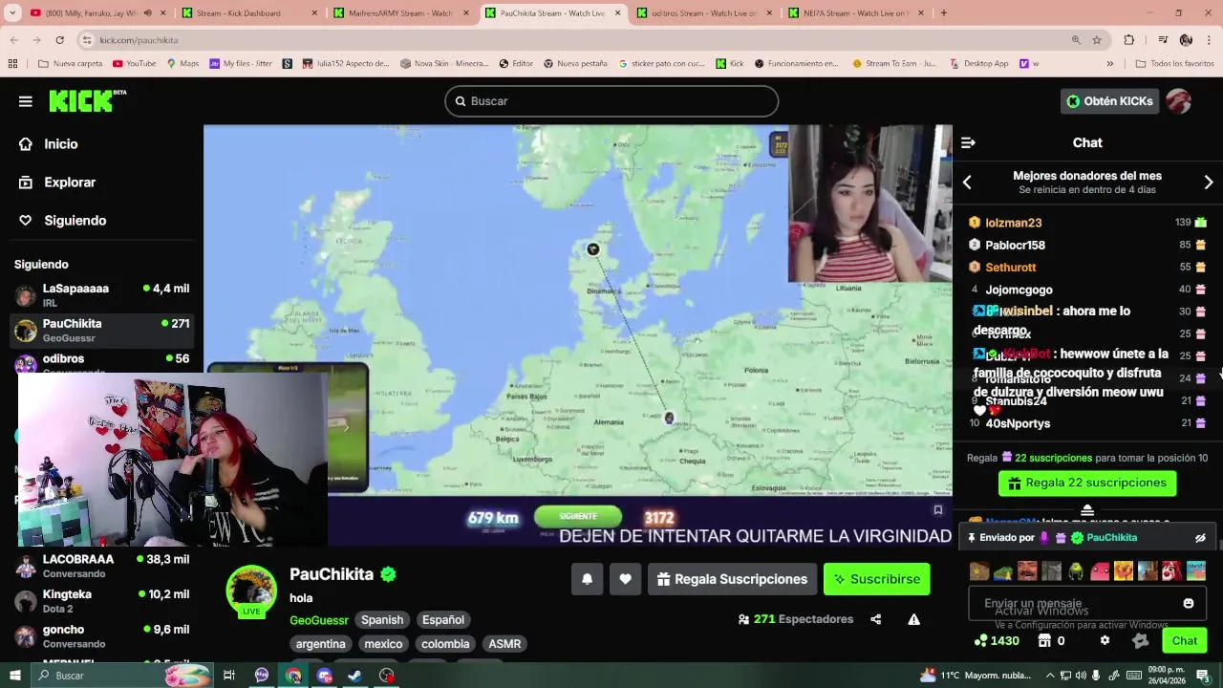Image resolution: width=1223 pixels, height=688 pixels.
Task: Show next leaderboard with right chevron
Action: [1208, 183]
